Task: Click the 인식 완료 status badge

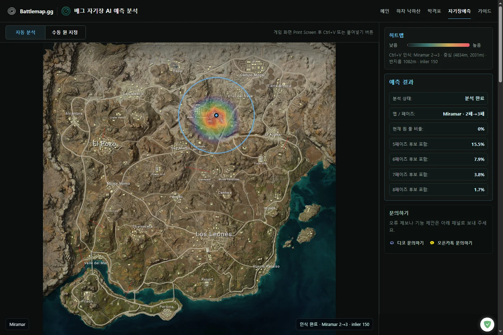Action: [x=334, y=325]
